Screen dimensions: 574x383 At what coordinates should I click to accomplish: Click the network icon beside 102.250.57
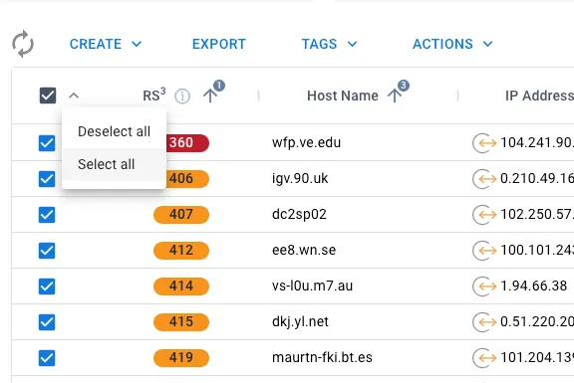tap(484, 215)
